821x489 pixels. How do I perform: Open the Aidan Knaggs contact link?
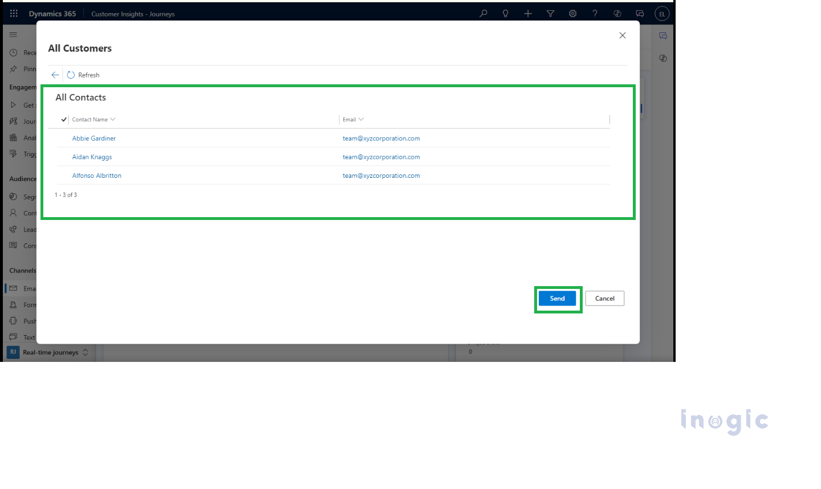click(x=92, y=157)
